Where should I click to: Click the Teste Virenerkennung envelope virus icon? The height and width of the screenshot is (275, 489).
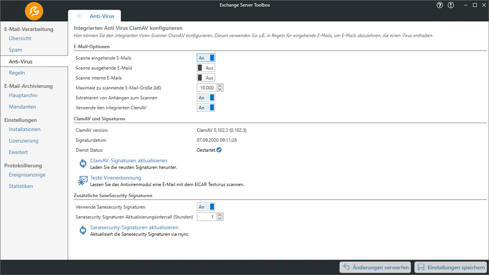(83, 180)
